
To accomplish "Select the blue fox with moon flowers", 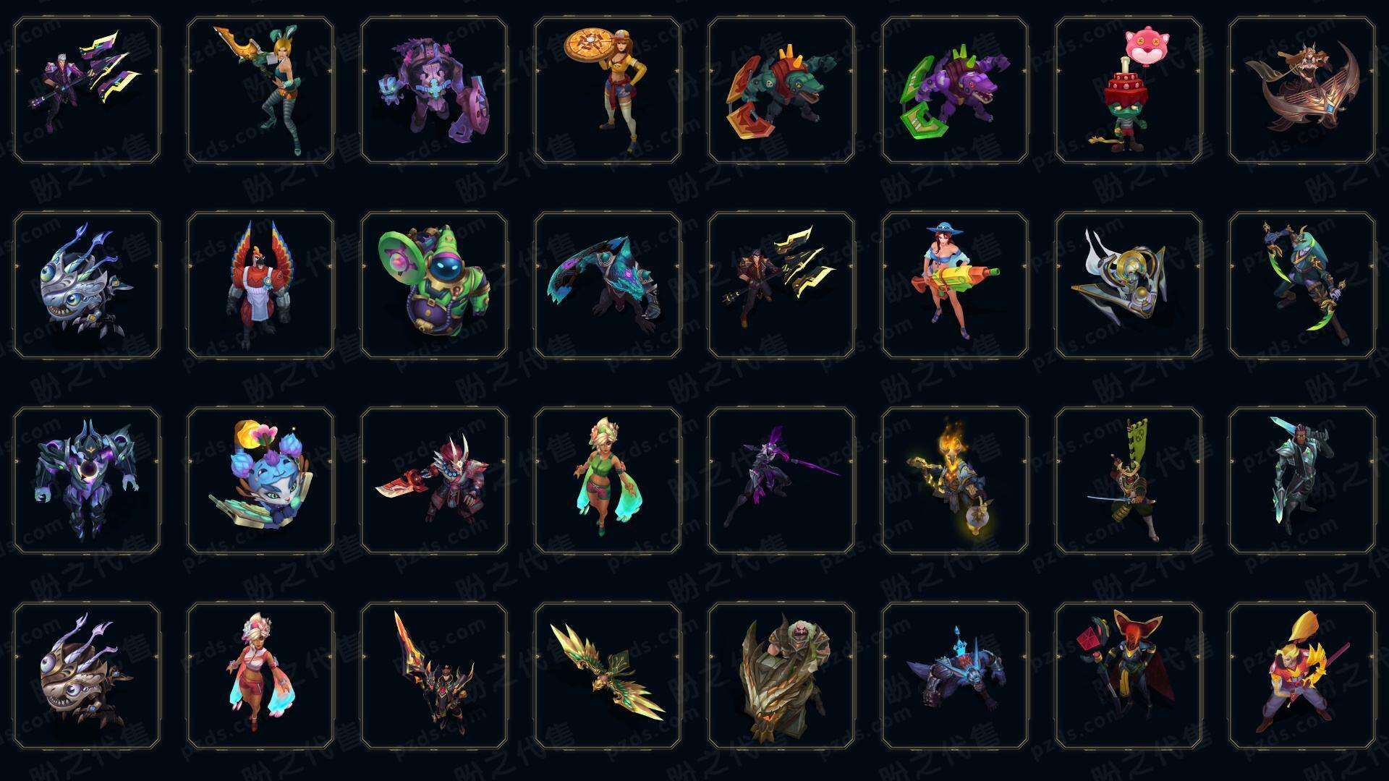I will 260,480.
